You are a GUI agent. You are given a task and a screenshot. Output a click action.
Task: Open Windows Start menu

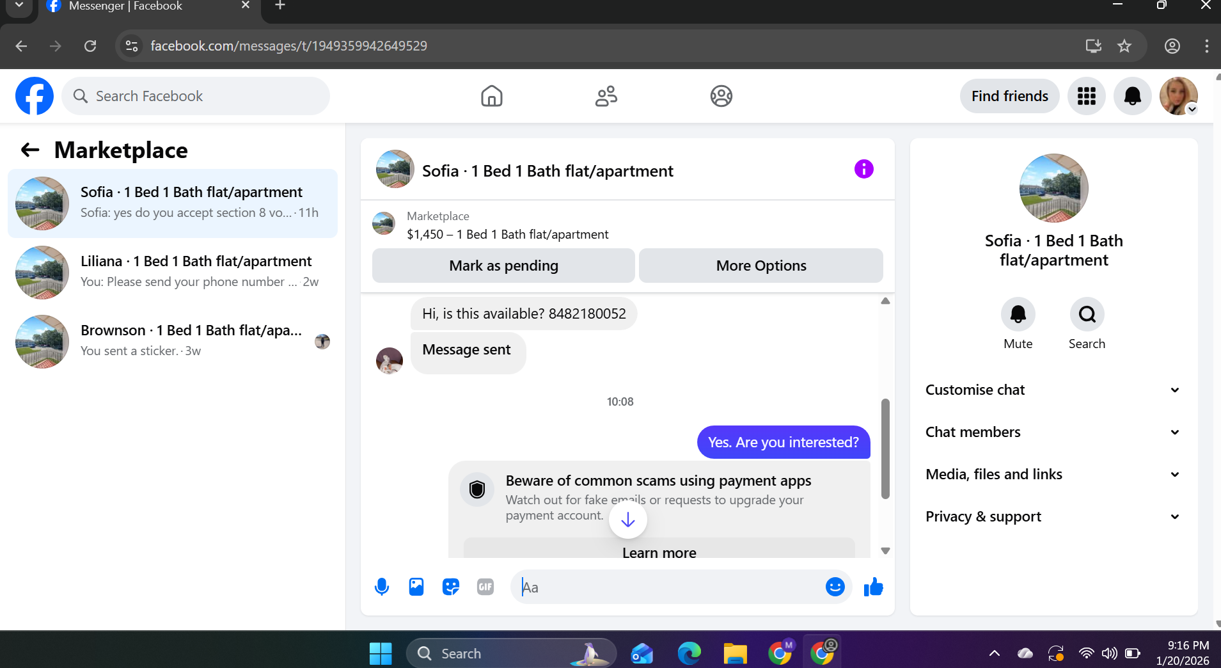(381, 653)
